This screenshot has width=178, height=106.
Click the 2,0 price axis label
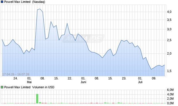click(x=169, y=53)
